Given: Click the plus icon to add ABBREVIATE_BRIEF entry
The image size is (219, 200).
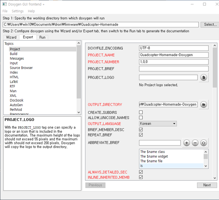Looking at the screenshot, I should tap(187, 143).
